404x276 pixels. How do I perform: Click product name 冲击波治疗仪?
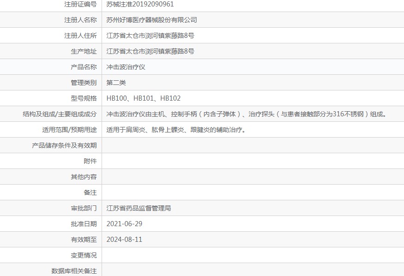tap(126, 67)
